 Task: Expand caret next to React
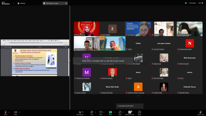(x=104, y=112)
